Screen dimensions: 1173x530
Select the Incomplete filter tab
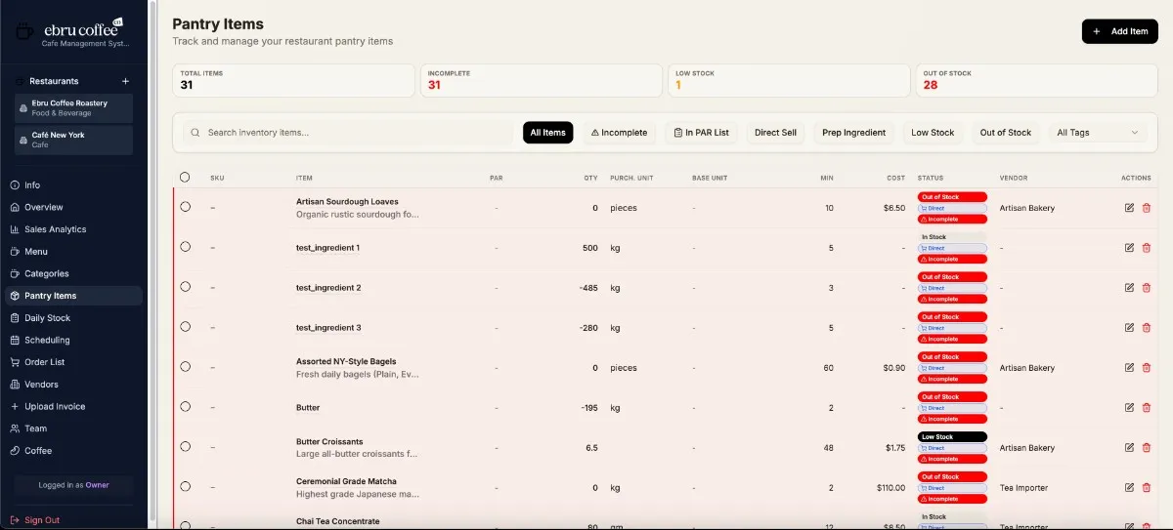619,133
